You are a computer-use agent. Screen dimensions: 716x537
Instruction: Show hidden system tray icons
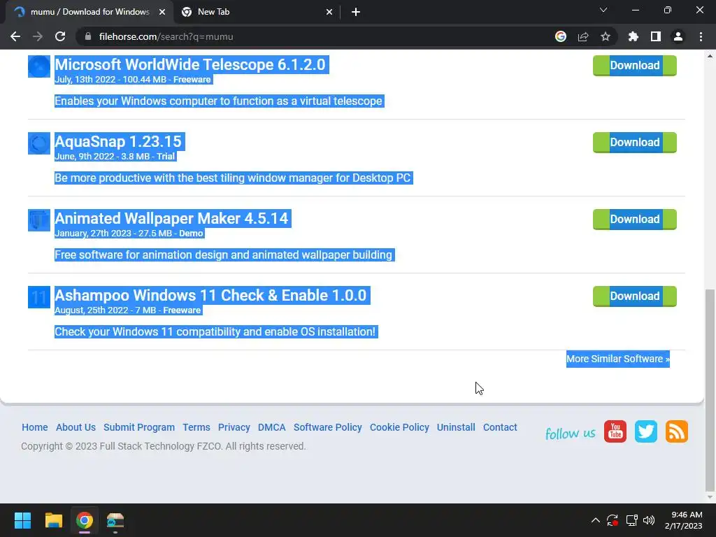[x=596, y=520]
